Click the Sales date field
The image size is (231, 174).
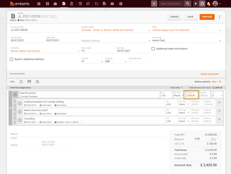[63, 40]
